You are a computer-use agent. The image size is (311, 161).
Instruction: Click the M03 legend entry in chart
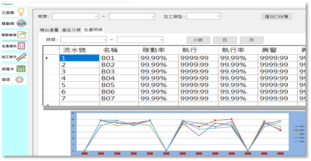pyautogui.click(x=299, y=134)
